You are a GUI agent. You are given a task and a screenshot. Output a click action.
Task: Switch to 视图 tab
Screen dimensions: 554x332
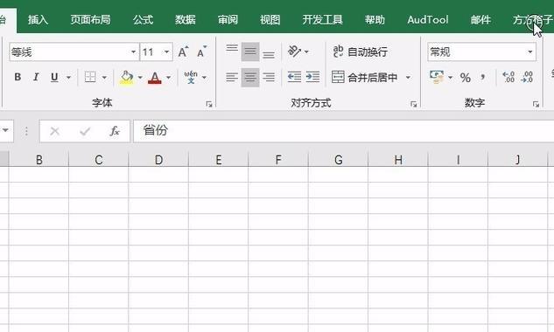click(x=270, y=19)
